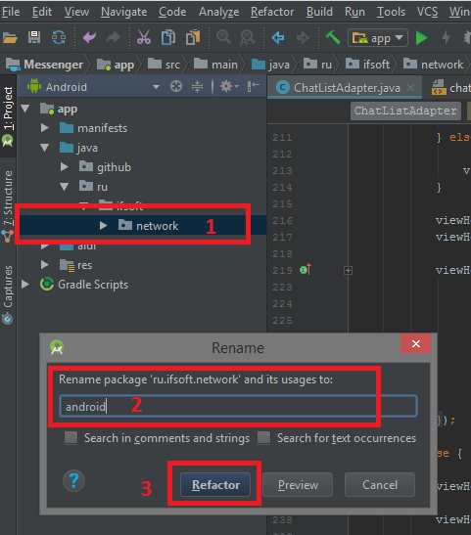The height and width of the screenshot is (535, 471).
Task: Click Messenger in the breadcrumb bar
Action: click(x=44, y=65)
